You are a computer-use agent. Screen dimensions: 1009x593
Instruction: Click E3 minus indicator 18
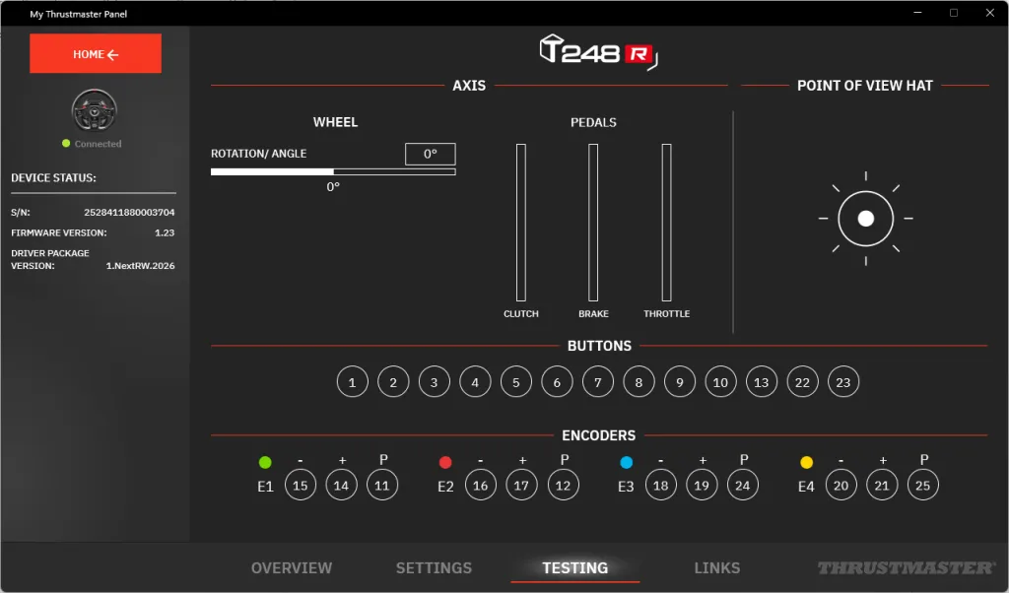pyautogui.click(x=661, y=485)
